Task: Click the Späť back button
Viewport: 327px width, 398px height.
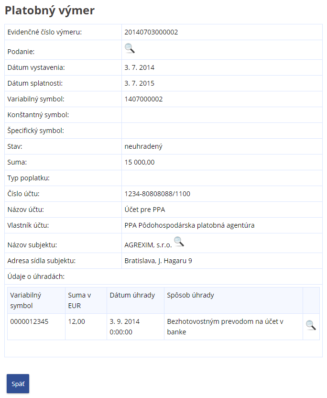Action: [x=18, y=384]
